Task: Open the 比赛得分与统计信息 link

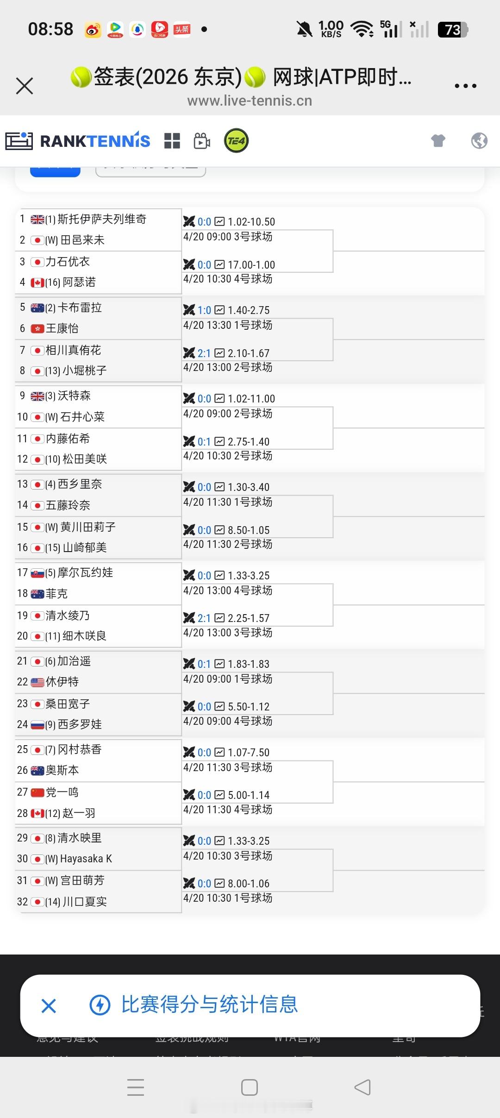Action: point(210,1005)
